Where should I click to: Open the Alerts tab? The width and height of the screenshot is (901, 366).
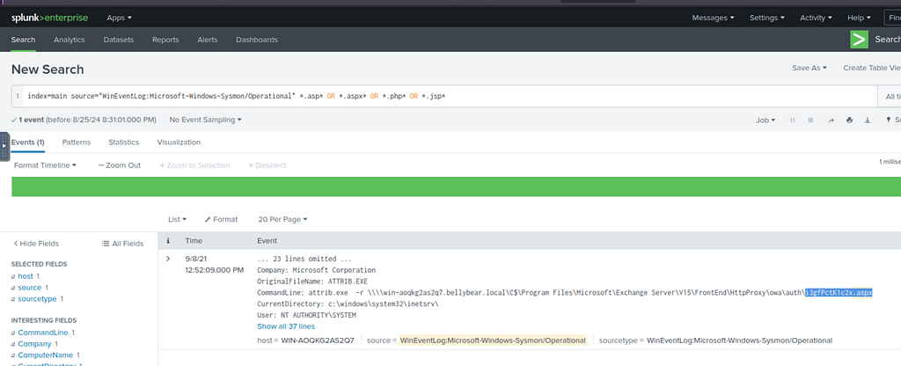[x=208, y=40]
